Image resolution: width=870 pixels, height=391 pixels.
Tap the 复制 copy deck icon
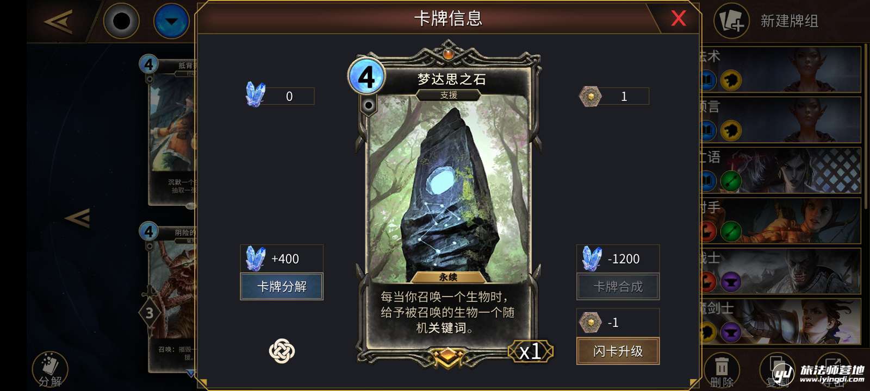pos(777,370)
